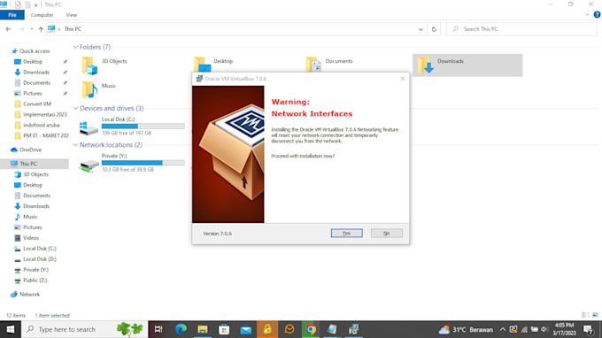Open File Explorer from taskbar
Image resolution: width=602 pixels, height=338 pixels.
point(203,329)
